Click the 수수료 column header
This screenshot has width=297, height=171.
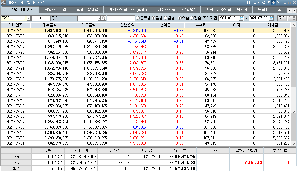pyautogui.click(x=201, y=25)
